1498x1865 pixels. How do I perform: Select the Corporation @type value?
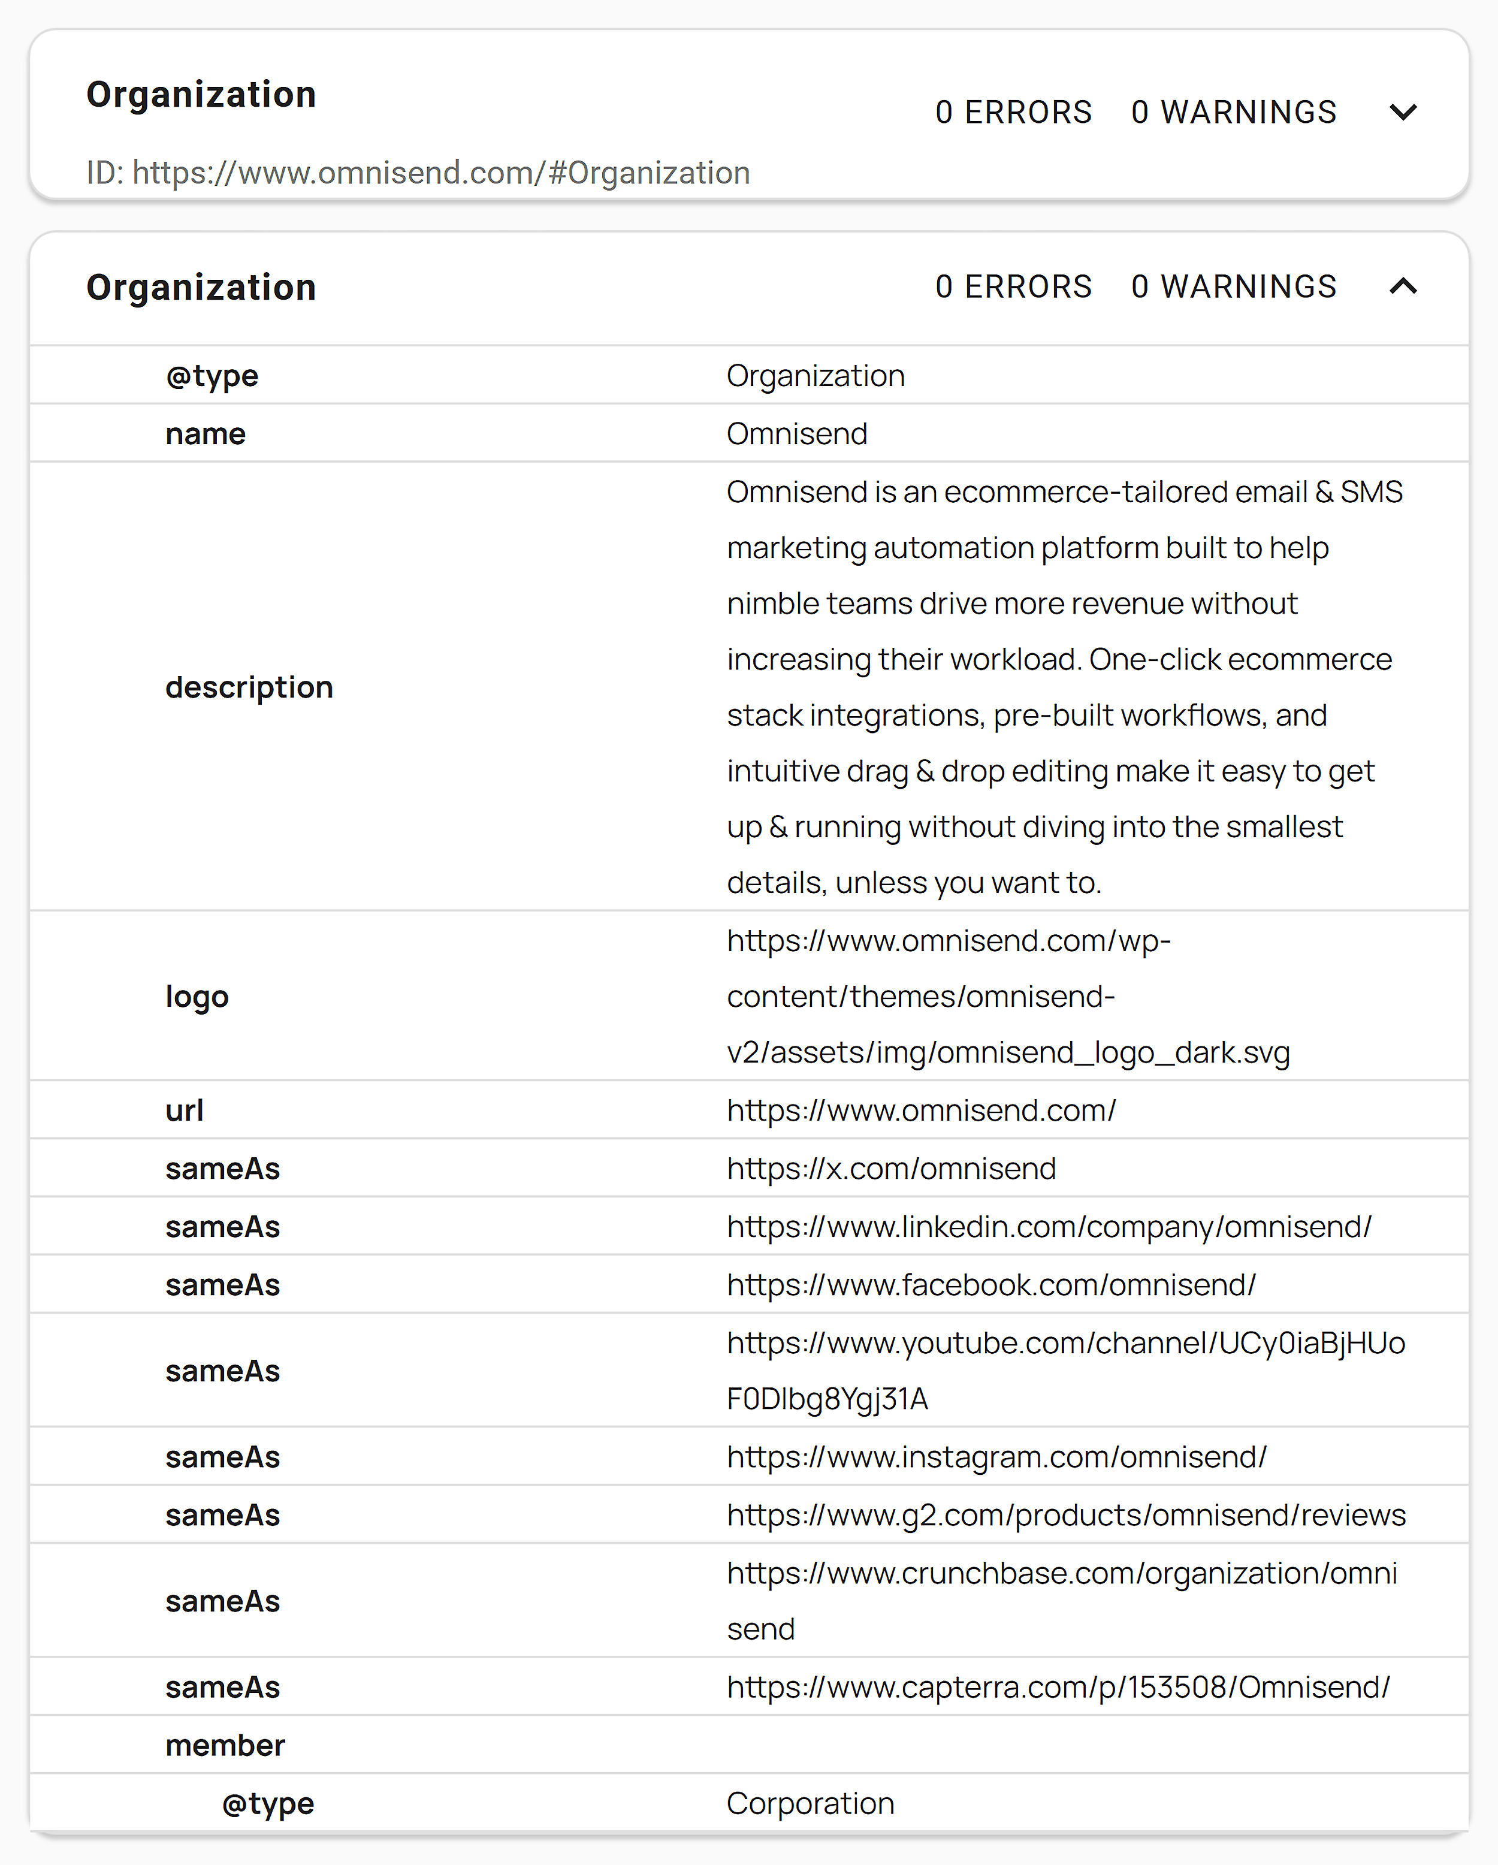(x=810, y=1803)
